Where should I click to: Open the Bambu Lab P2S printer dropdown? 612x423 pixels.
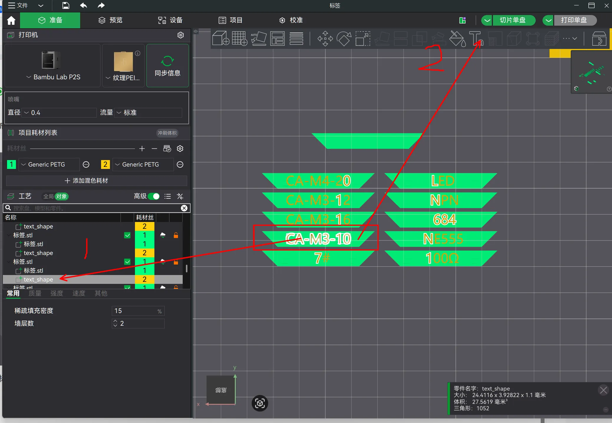click(53, 77)
